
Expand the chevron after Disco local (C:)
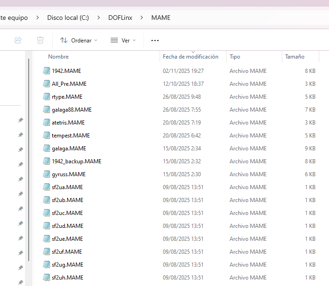click(x=98, y=18)
